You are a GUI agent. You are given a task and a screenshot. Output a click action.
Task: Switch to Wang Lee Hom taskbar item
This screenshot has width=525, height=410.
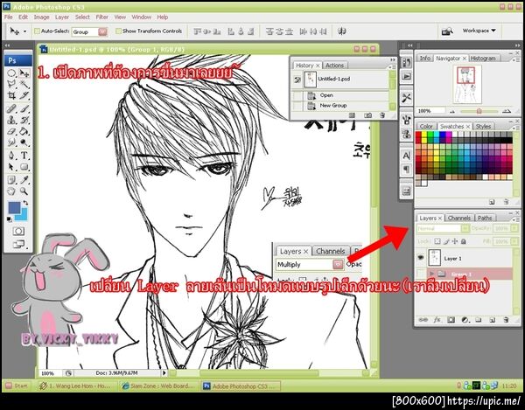coord(77,386)
